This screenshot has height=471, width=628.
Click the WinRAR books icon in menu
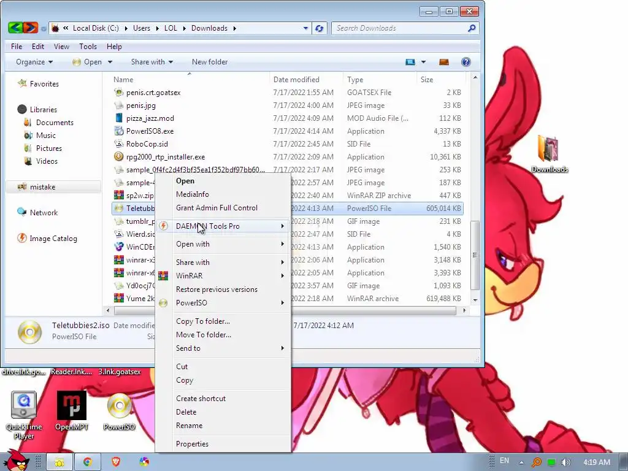[x=163, y=275]
